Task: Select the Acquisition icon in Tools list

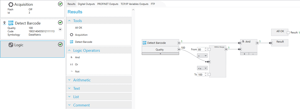Action: click(72, 35)
